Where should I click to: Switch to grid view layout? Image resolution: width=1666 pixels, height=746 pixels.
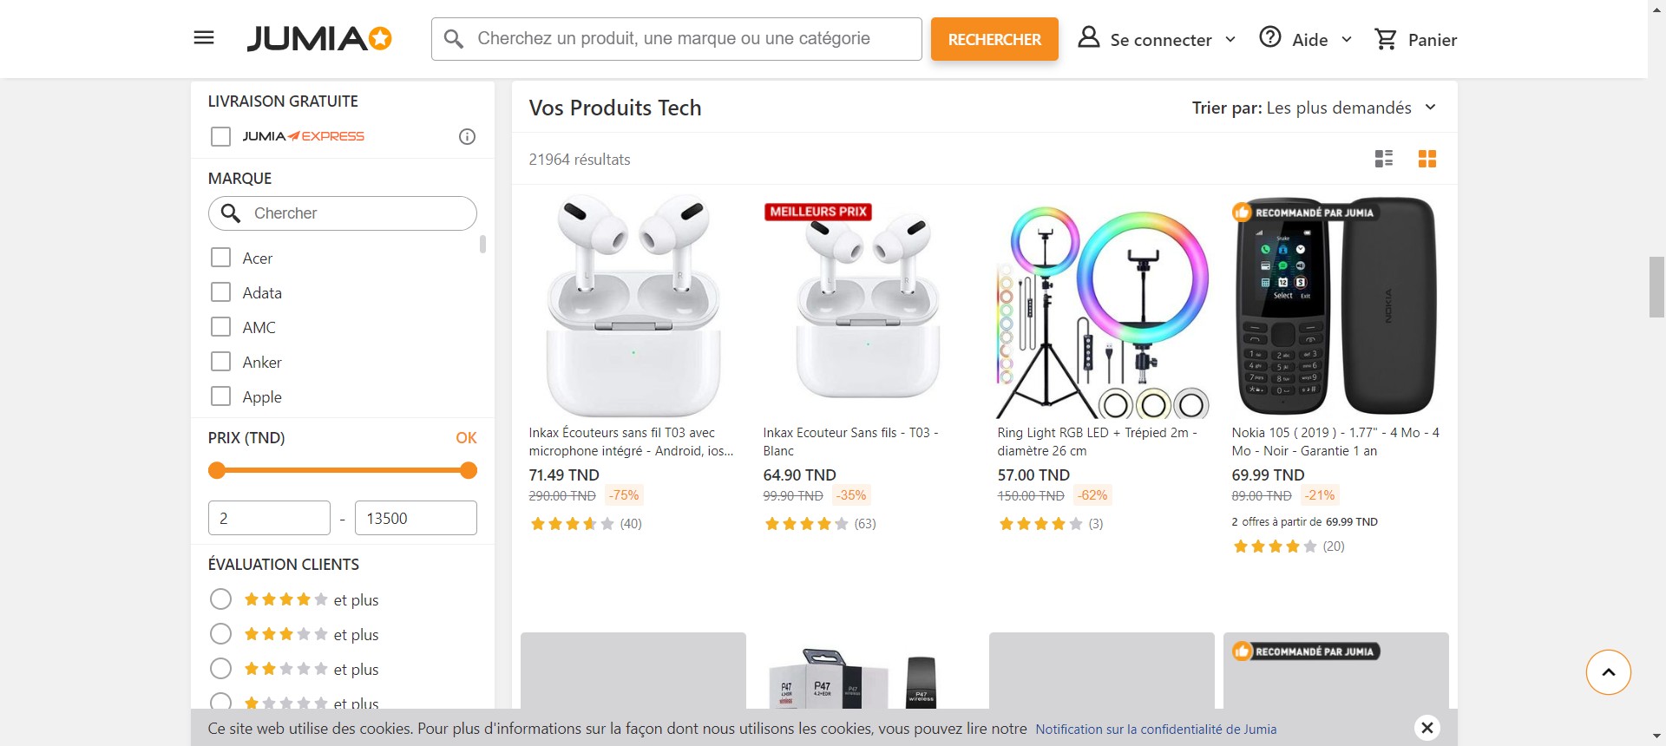point(1427,159)
